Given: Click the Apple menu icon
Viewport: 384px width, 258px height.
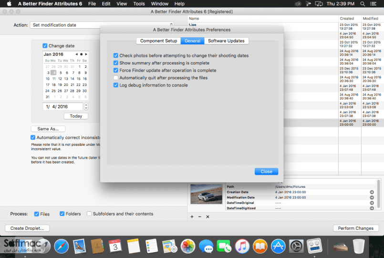Looking at the screenshot, I should pos(9,4).
